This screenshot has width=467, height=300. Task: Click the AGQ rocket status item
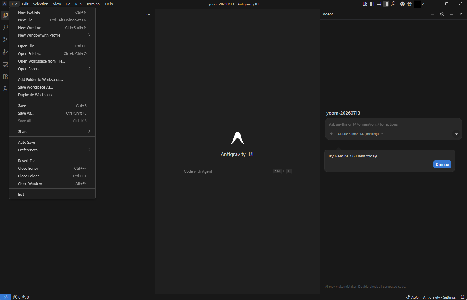pyautogui.click(x=412, y=297)
